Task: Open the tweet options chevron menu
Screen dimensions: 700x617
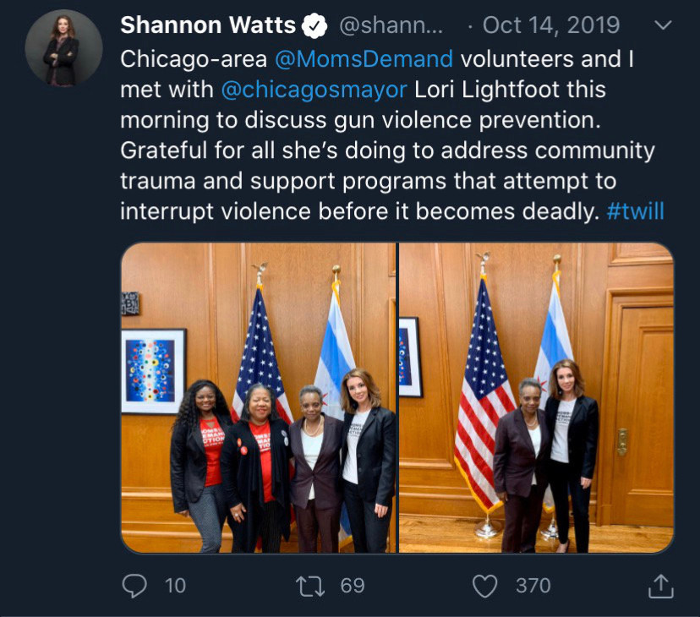Action: coord(663,25)
